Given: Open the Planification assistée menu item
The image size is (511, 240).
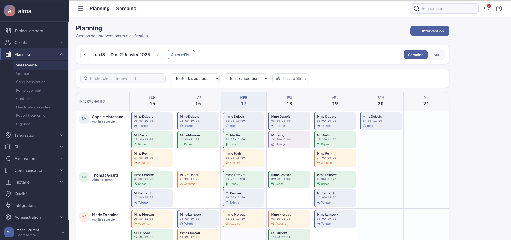Looking at the screenshot, I should click(x=33, y=107).
